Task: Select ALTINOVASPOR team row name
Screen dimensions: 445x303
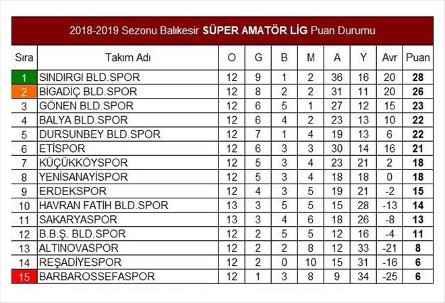Action: pos(79,248)
